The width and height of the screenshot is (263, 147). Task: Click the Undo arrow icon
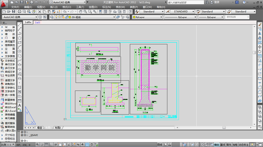click(x=65, y=11)
